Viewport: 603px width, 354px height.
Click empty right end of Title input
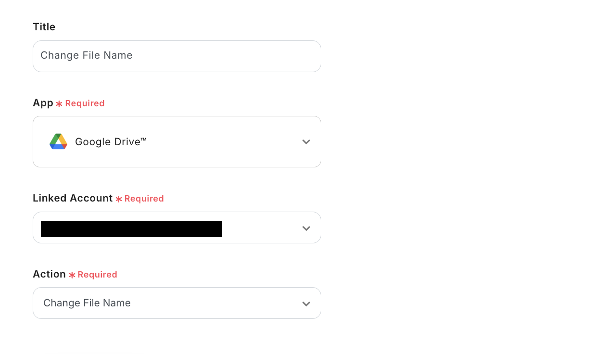pyautogui.click(x=269, y=56)
